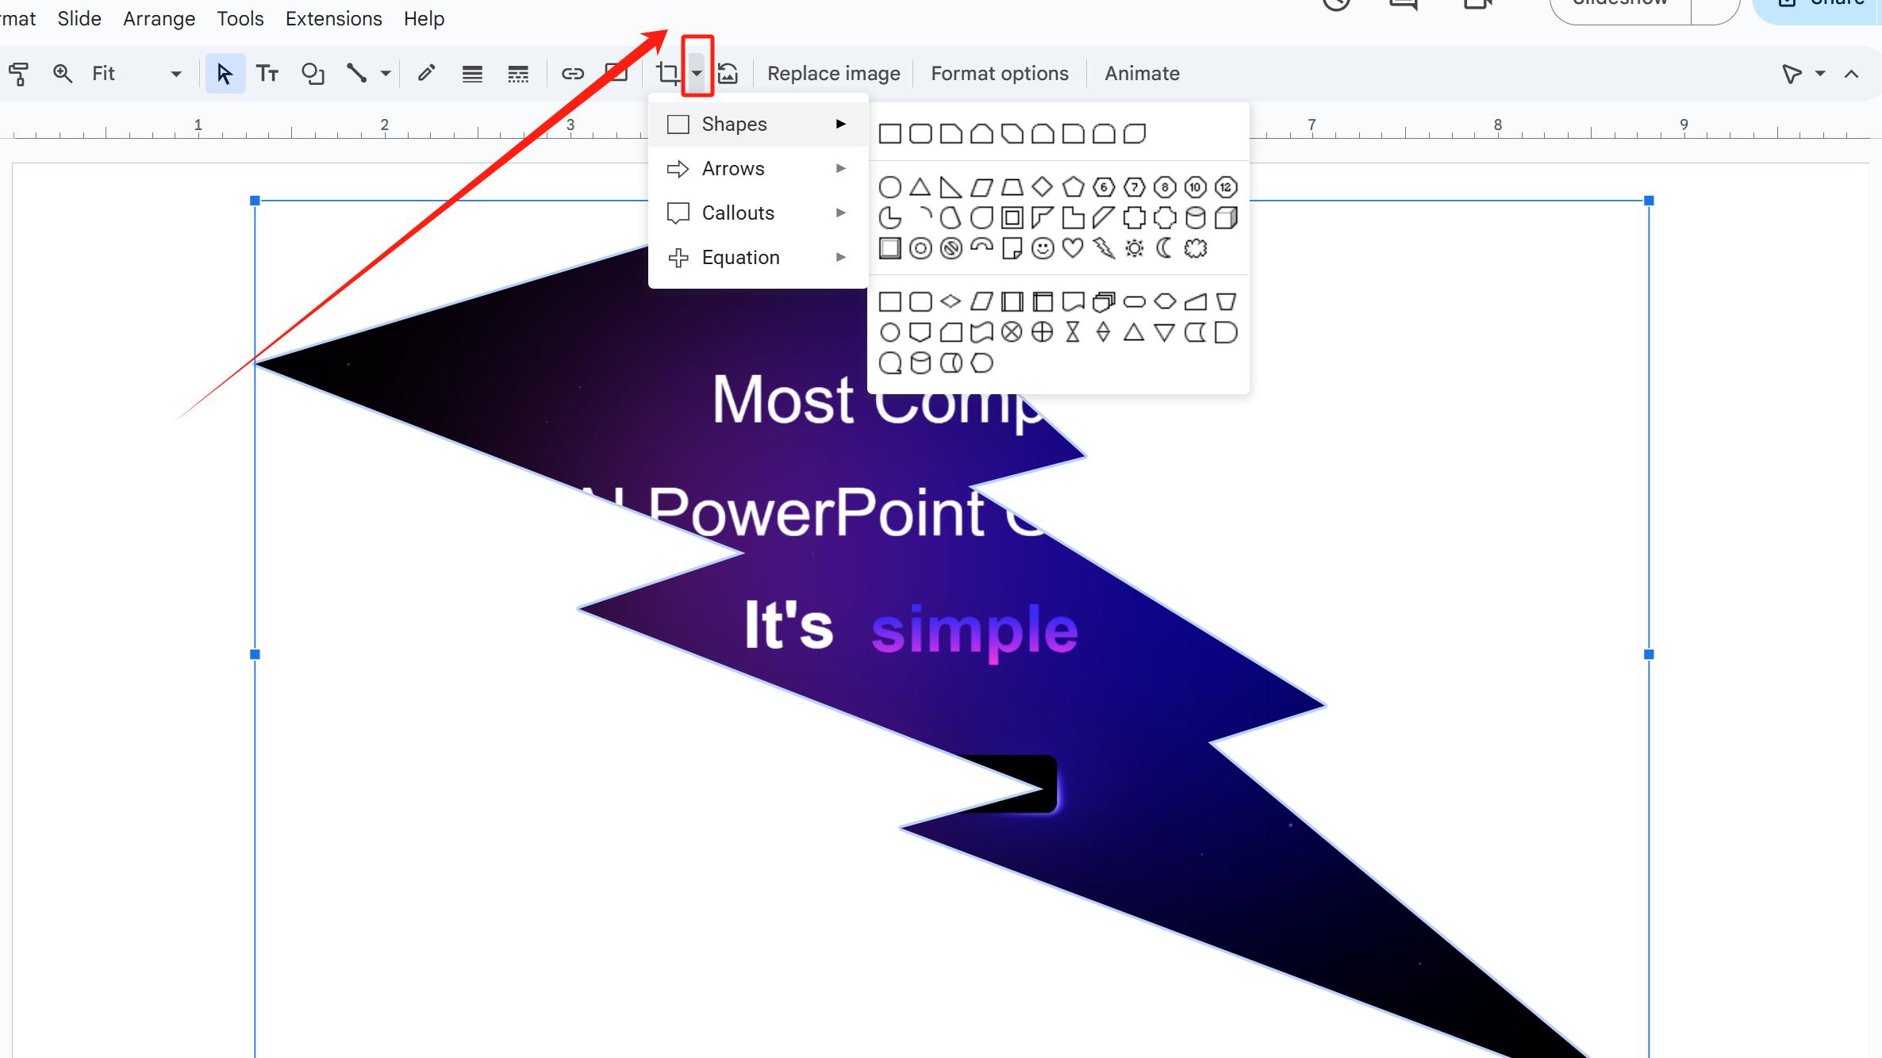1882x1058 pixels.
Task: Pick the sun mask shape
Action: click(1135, 248)
